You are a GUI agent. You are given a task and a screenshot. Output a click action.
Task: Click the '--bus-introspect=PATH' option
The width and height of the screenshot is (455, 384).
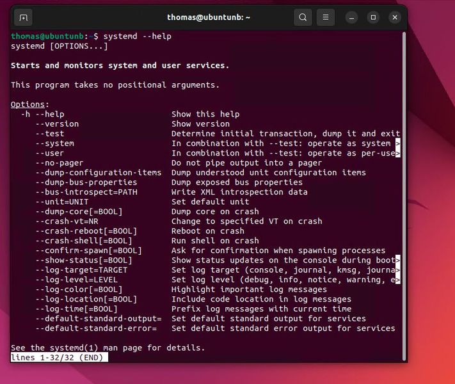(86, 192)
